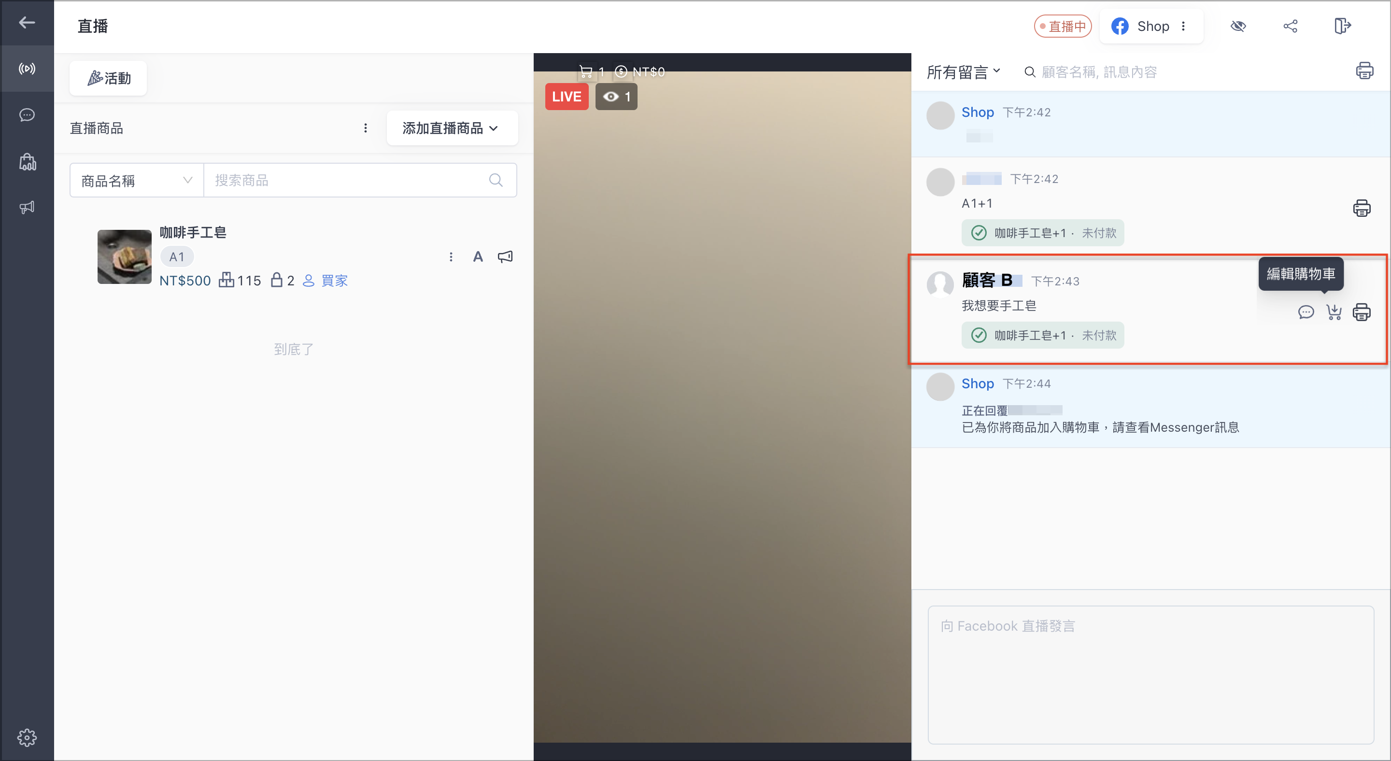Screen dimensions: 1391x761
Task: Click 顧客 B avatar
Action: [x=940, y=285]
